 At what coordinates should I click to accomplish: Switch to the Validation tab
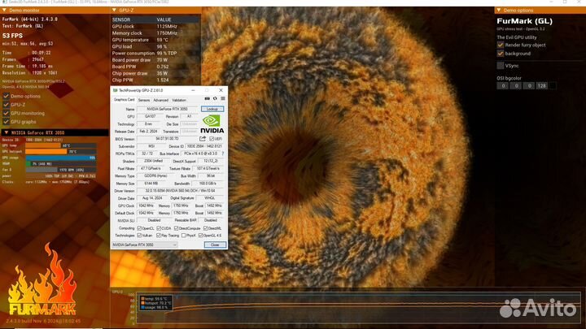(x=179, y=100)
